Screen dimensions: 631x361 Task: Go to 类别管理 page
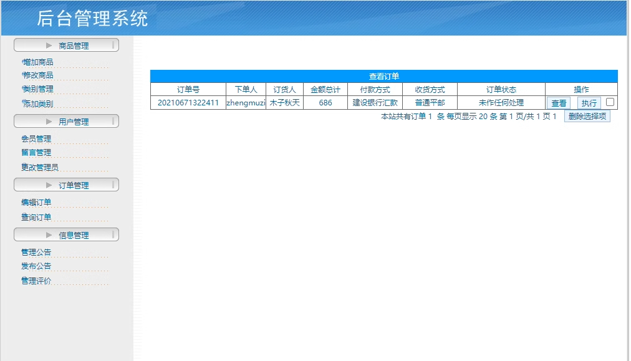tap(37, 89)
